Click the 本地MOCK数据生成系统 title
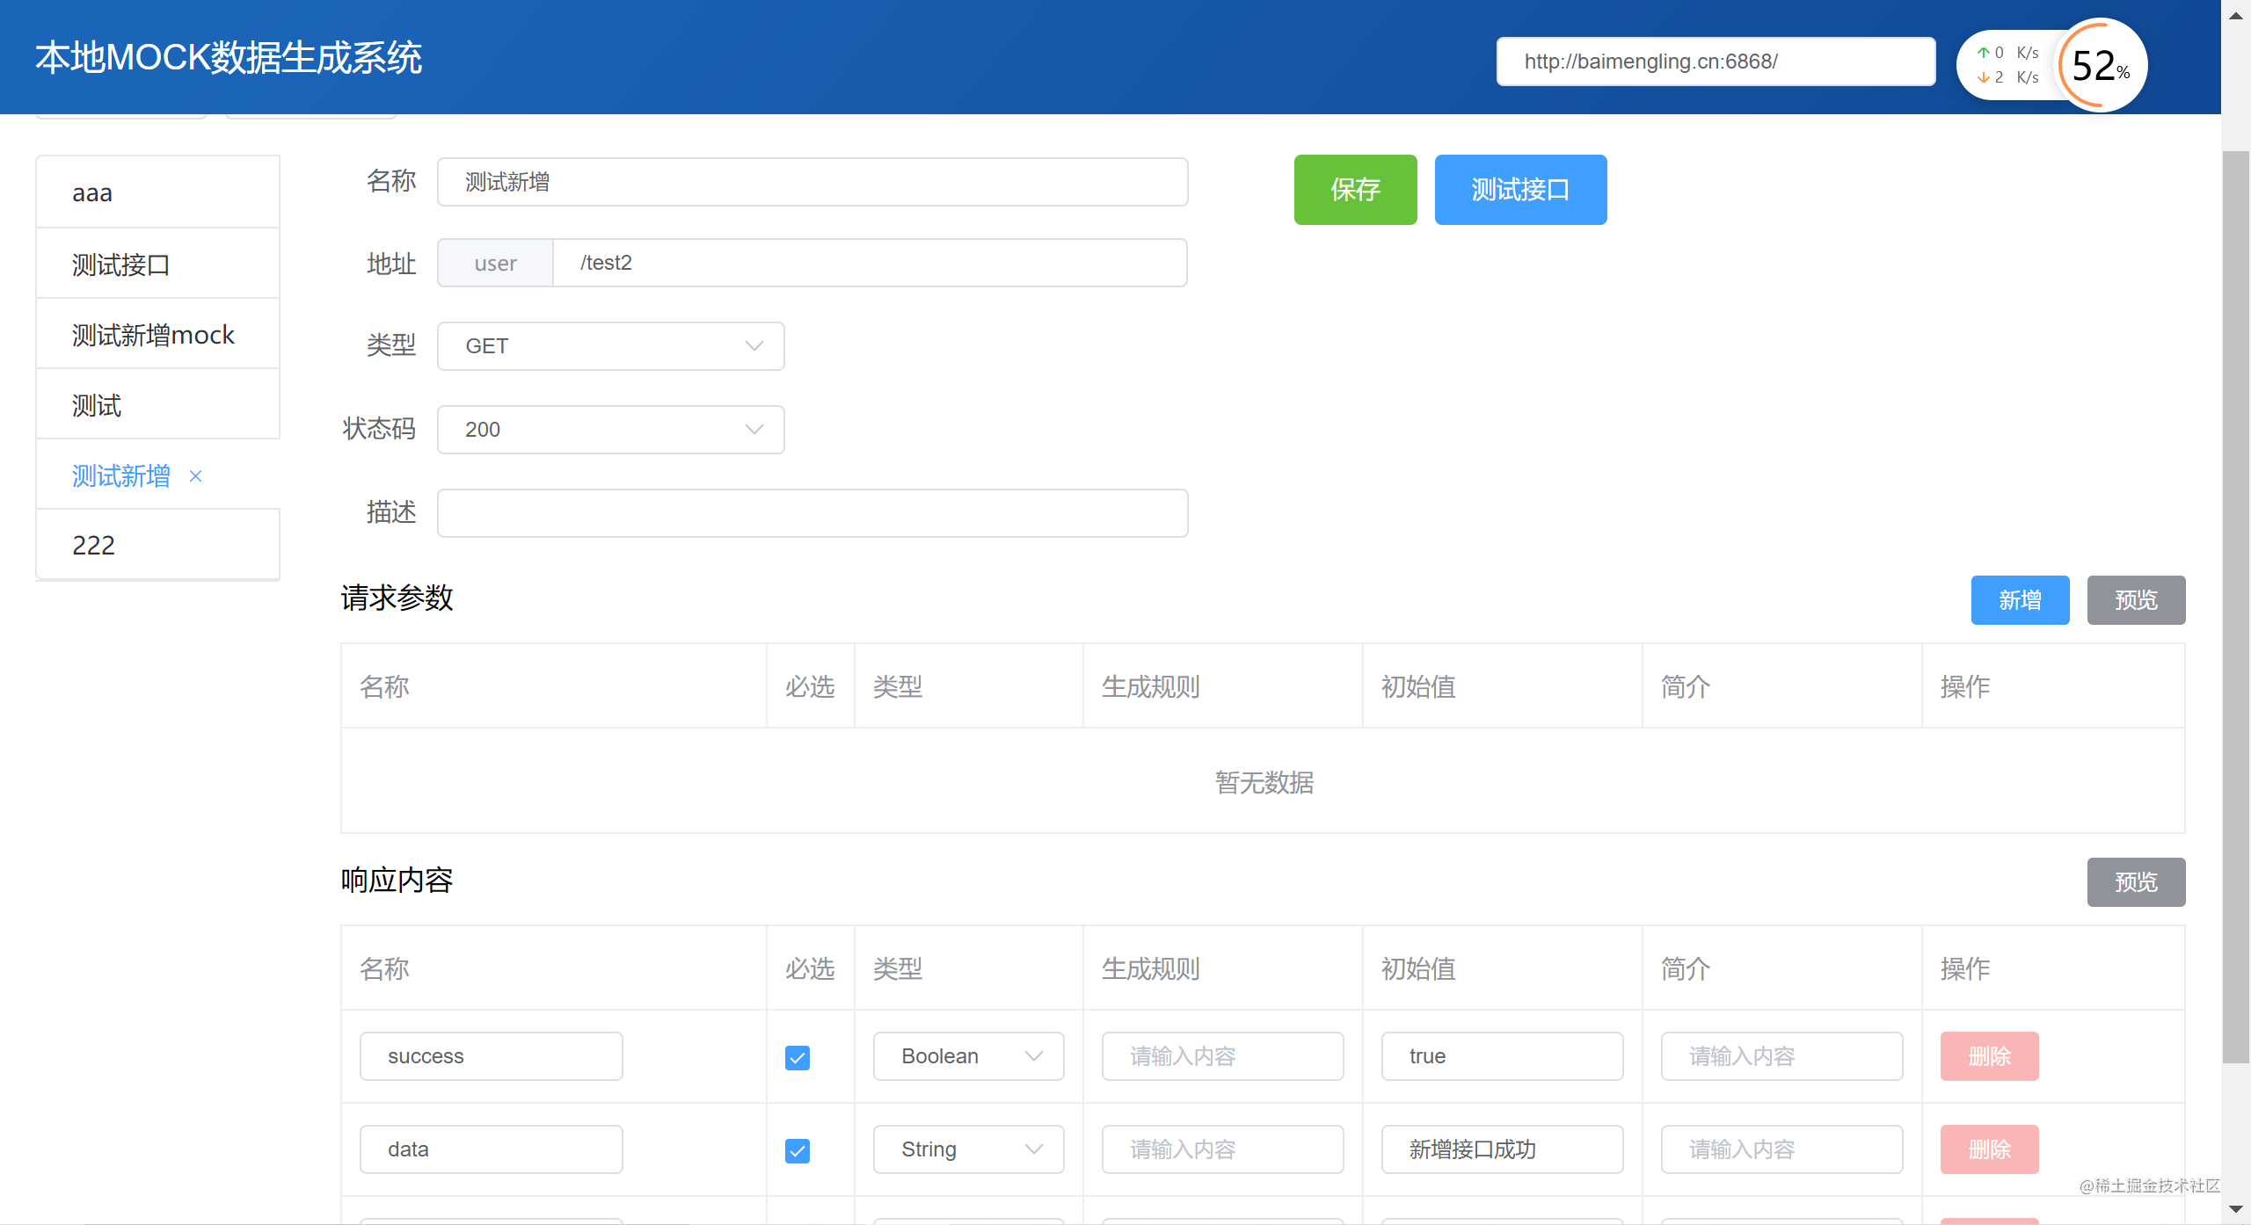 pyautogui.click(x=229, y=58)
